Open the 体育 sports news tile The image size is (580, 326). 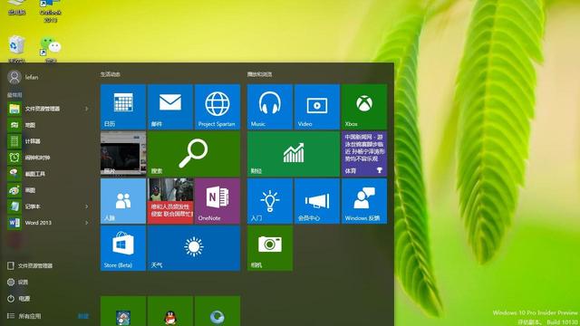pyautogui.click(x=364, y=154)
